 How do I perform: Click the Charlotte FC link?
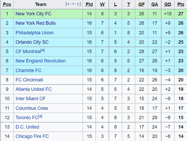coord(28,70)
